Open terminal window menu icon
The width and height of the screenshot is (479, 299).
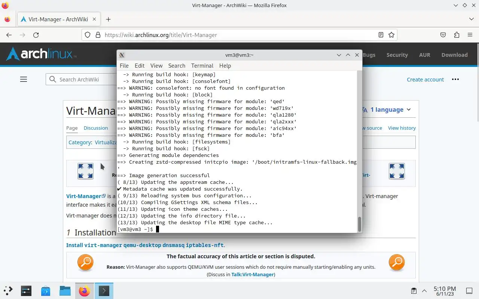(122, 55)
